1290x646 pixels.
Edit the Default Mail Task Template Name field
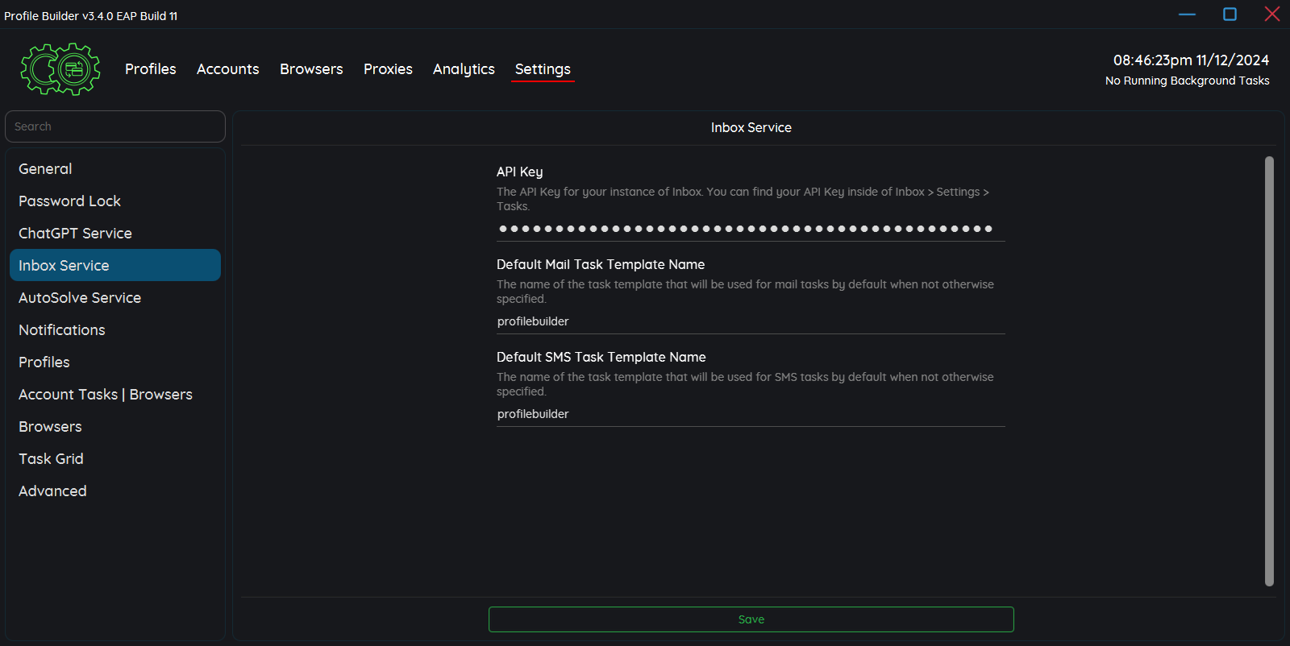coord(750,321)
